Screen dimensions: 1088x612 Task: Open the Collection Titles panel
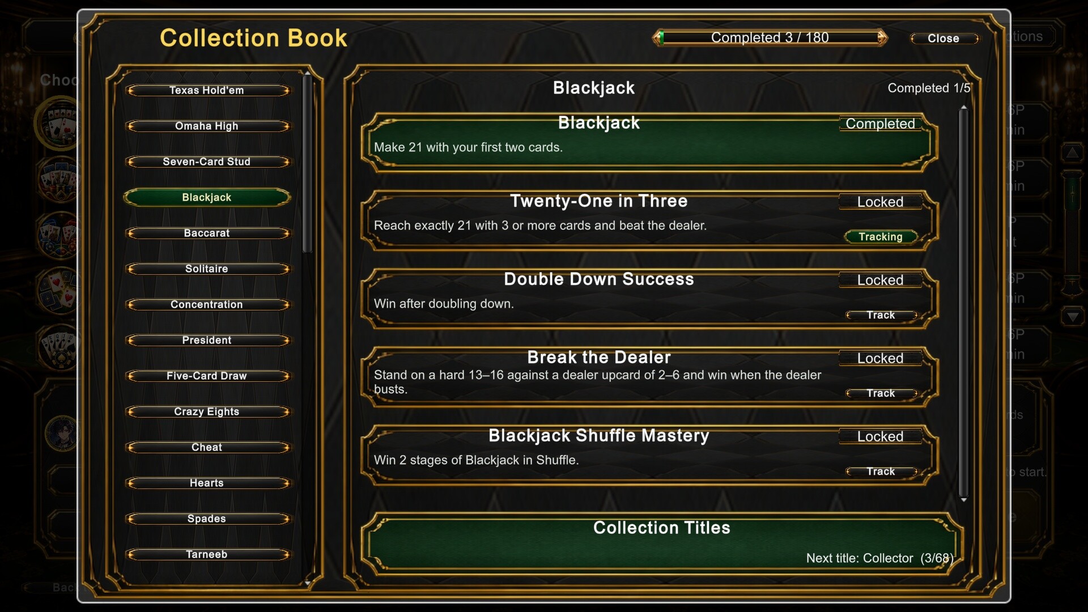(661, 544)
